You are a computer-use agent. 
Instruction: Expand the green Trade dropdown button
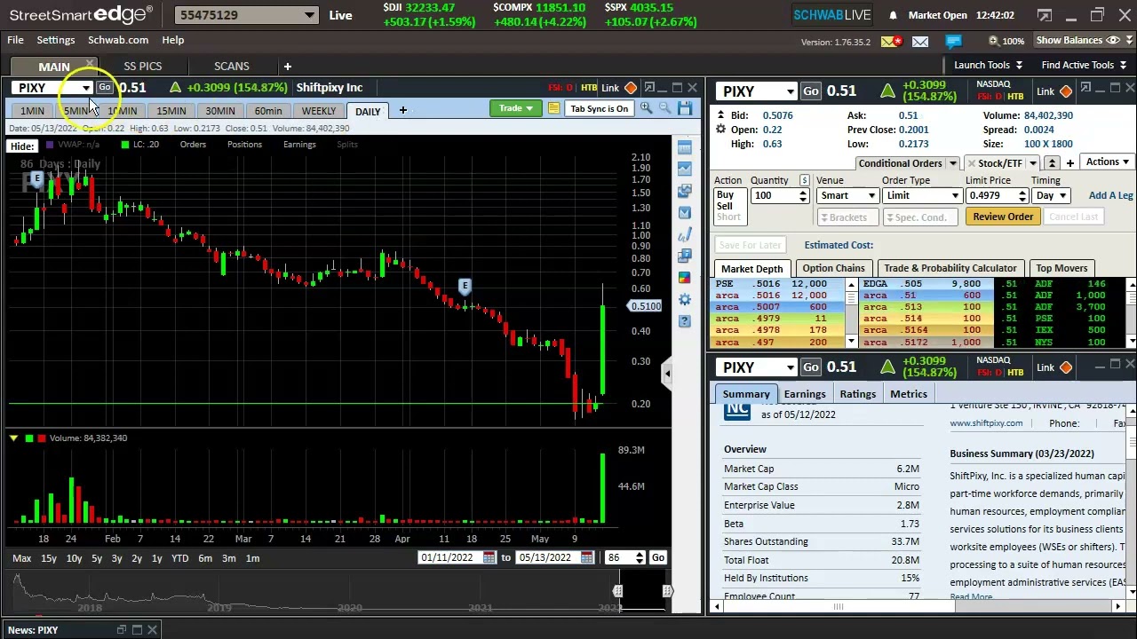coord(515,108)
